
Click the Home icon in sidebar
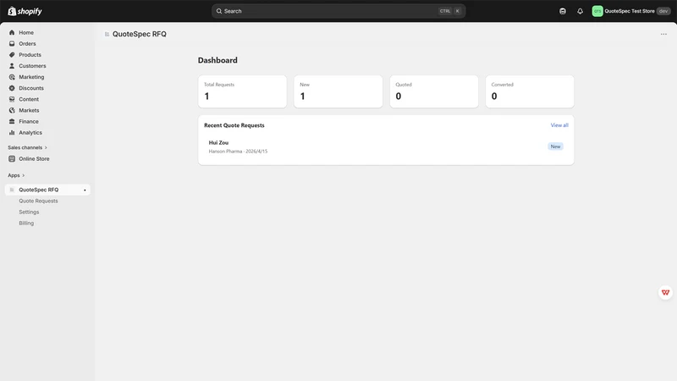pos(12,32)
